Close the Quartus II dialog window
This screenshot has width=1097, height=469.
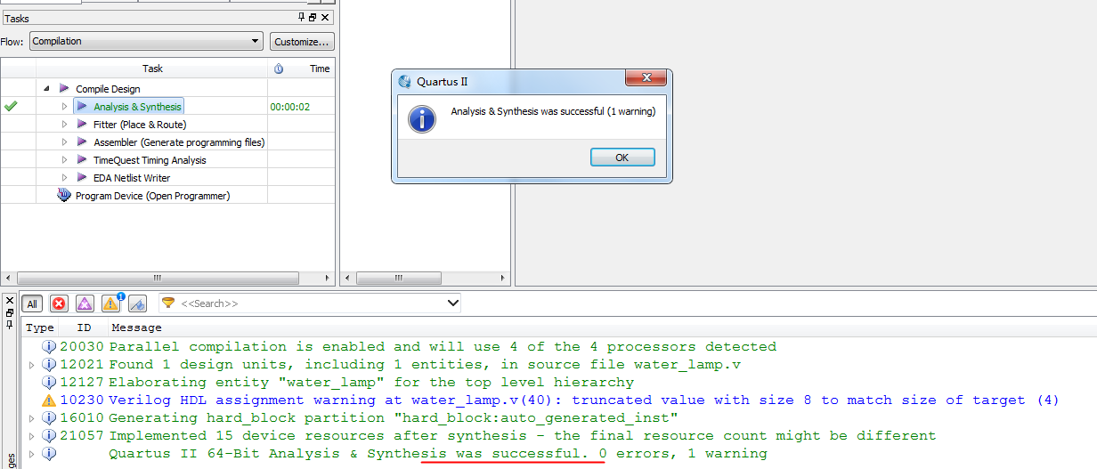point(646,78)
